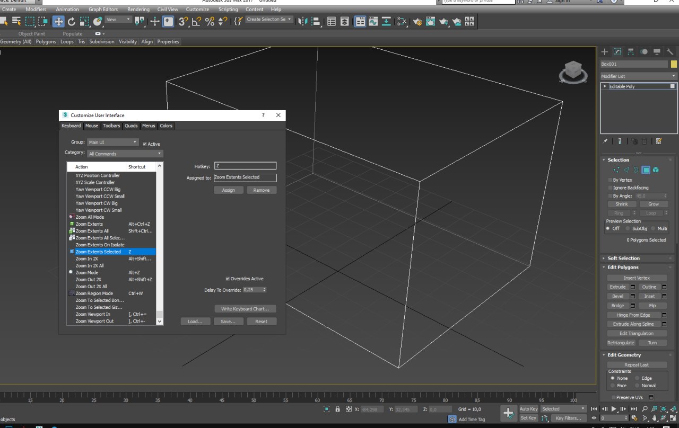Enable the By Vertex checkbox
Viewport: 679px width, 428px height.
click(x=610, y=180)
